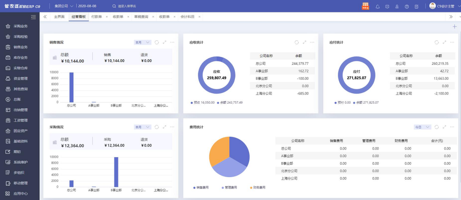Open the 集团公司 company dropdown
This screenshot has height=200, width=461.
pyautogui.click(x=64, y=6)
